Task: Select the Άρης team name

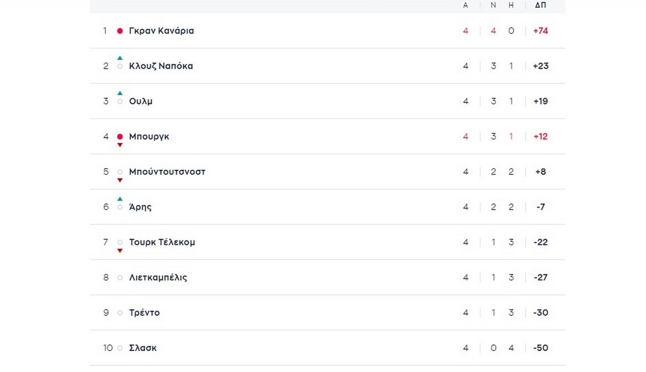Action: tap(140, 207)
